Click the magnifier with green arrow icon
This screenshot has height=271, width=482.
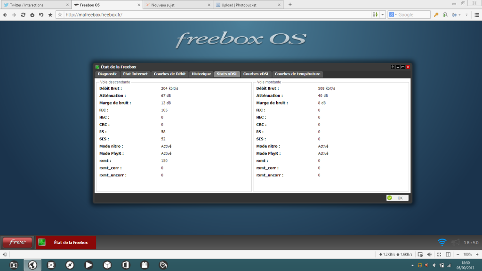point(445,15)
